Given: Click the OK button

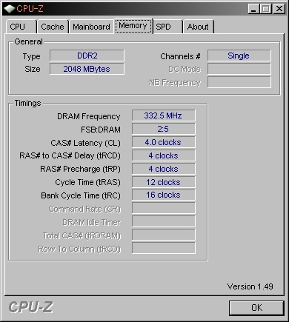Looking at the screenshot, I should [256, 308].
